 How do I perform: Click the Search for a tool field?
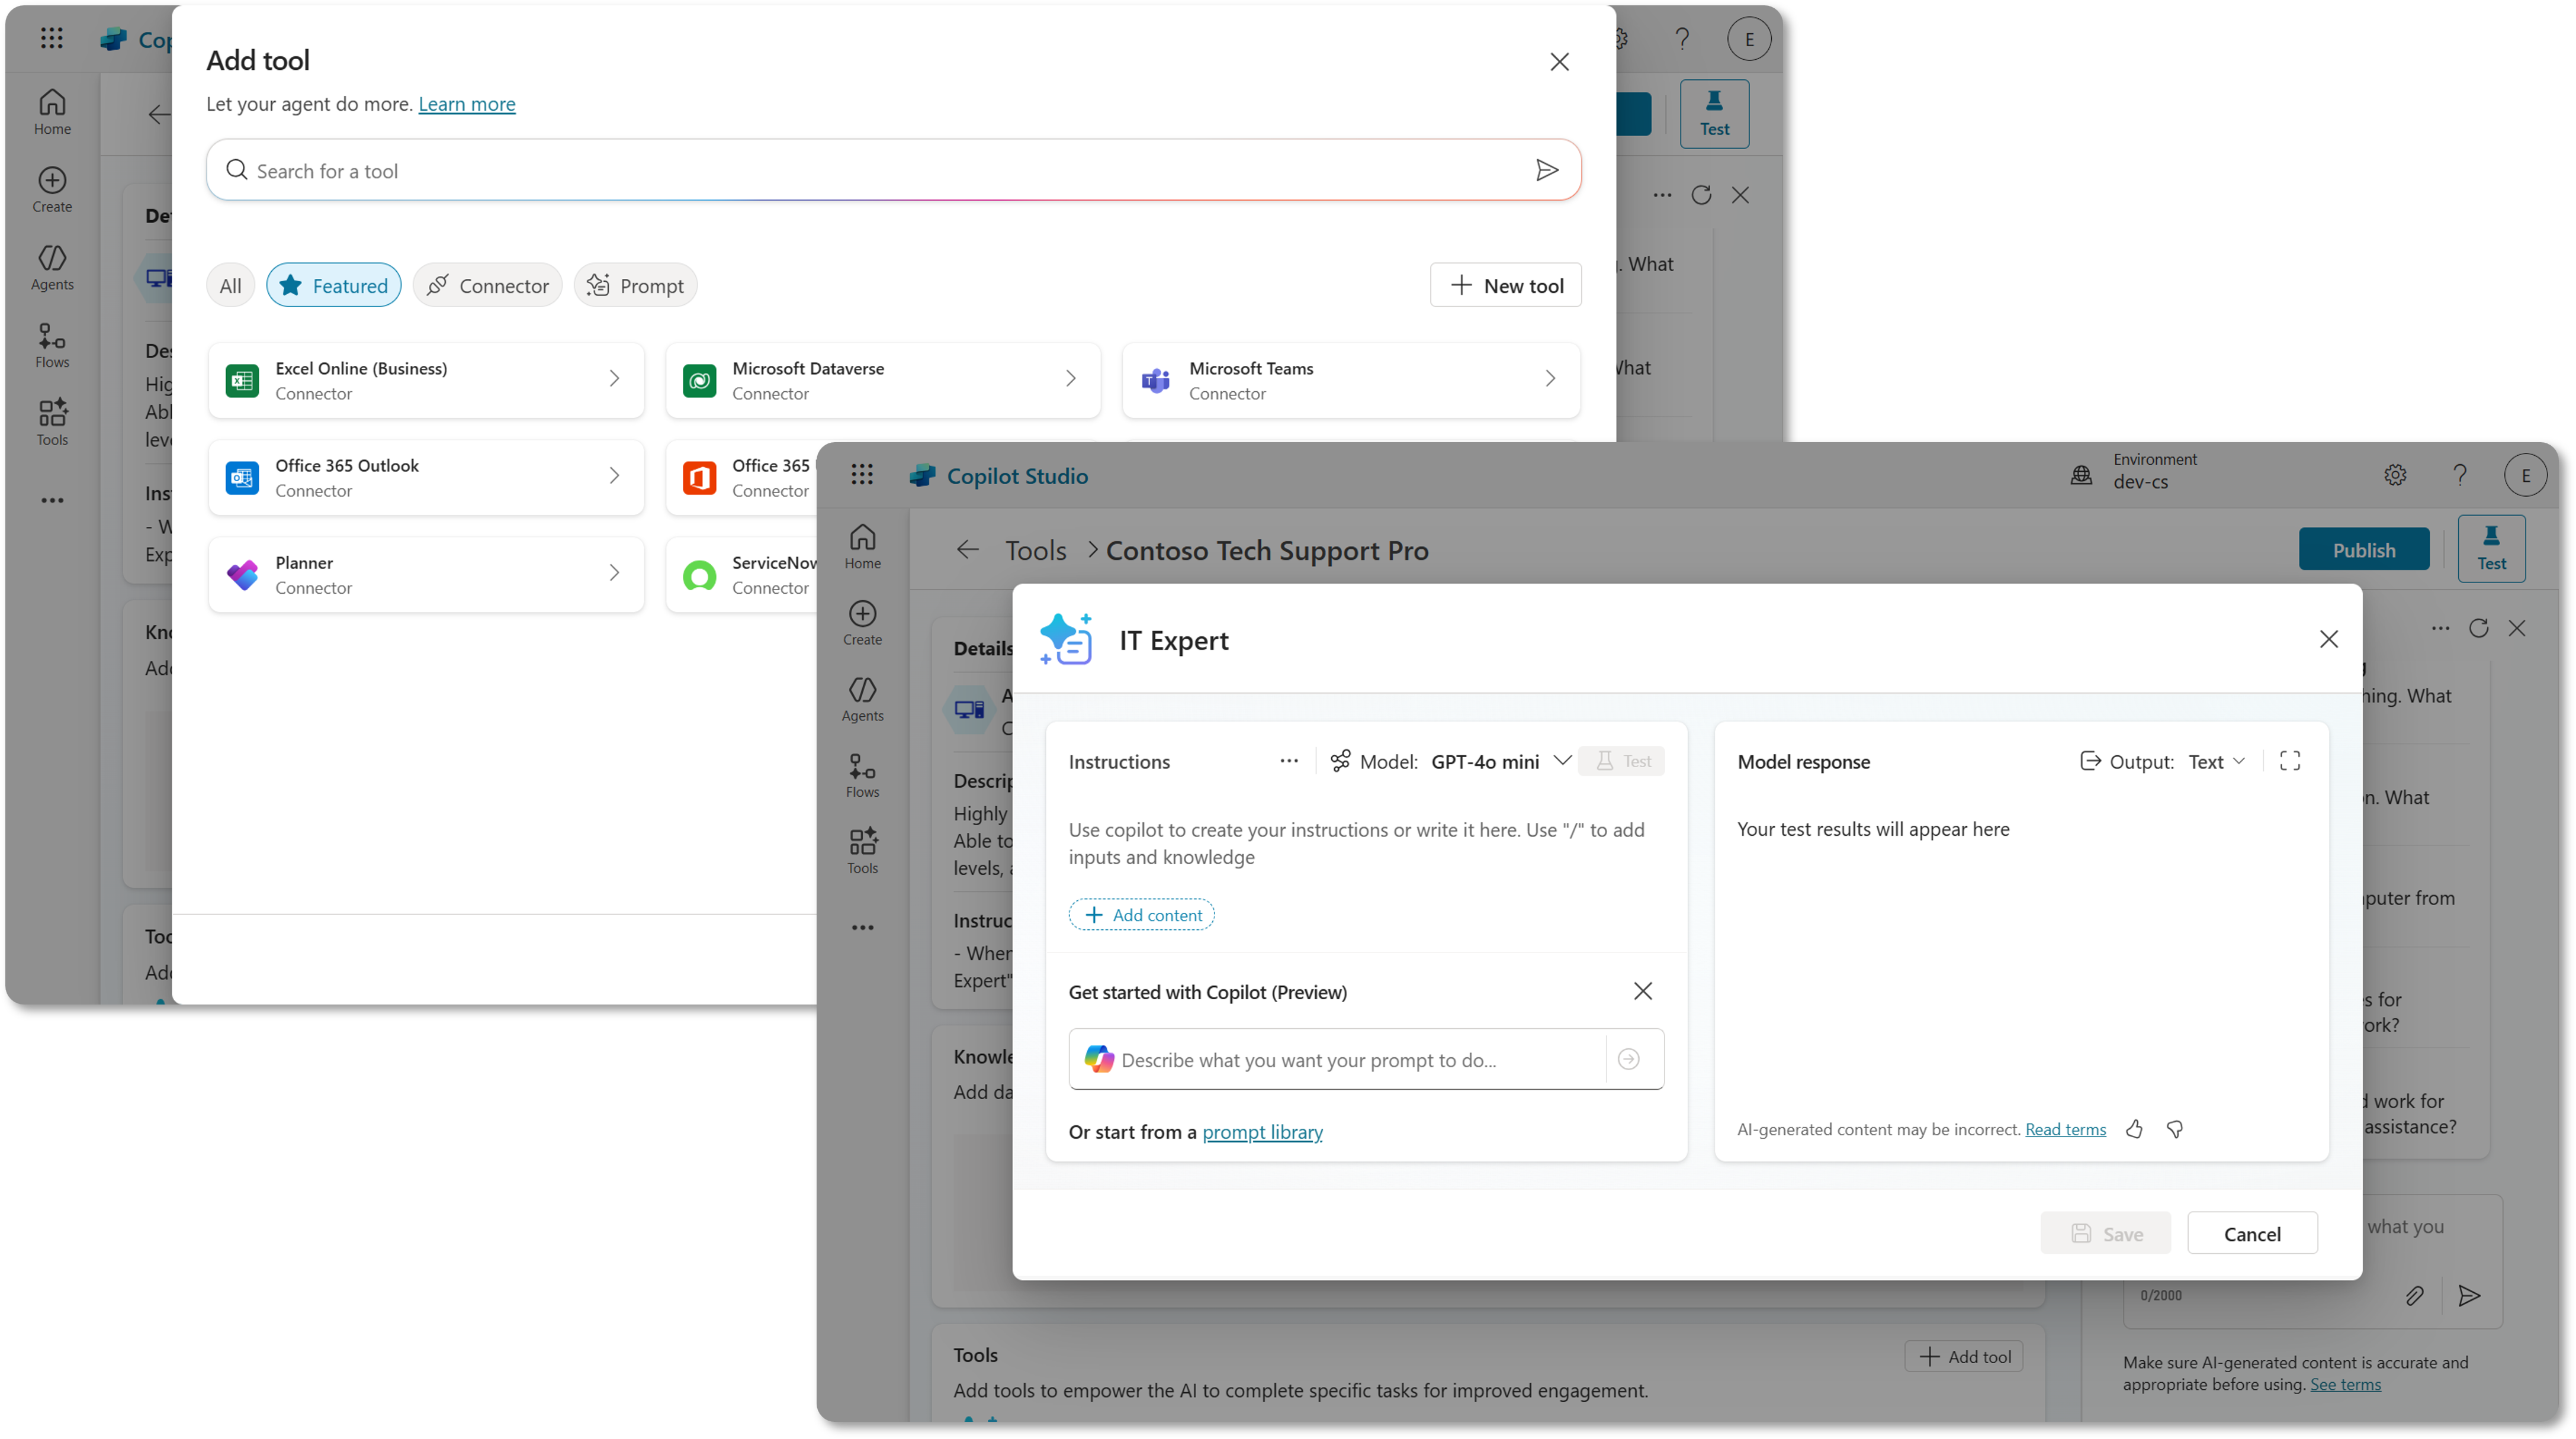[880, 171]
